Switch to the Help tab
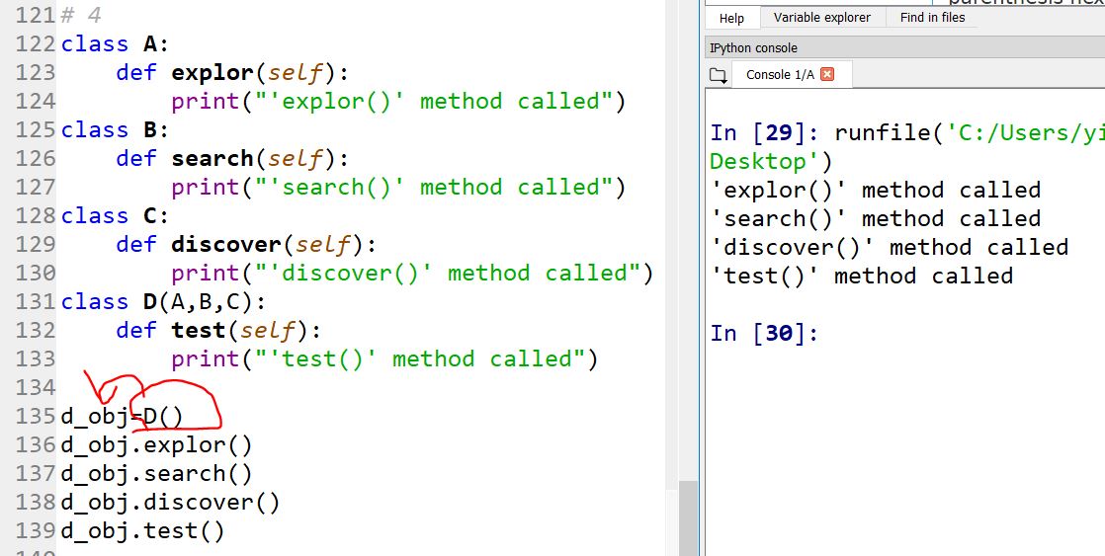This screenshot has width=1105, height=556. [731, 18]
